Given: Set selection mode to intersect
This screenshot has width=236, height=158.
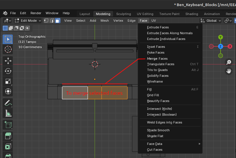Looking at the screenshot, I should coord(27,28).
